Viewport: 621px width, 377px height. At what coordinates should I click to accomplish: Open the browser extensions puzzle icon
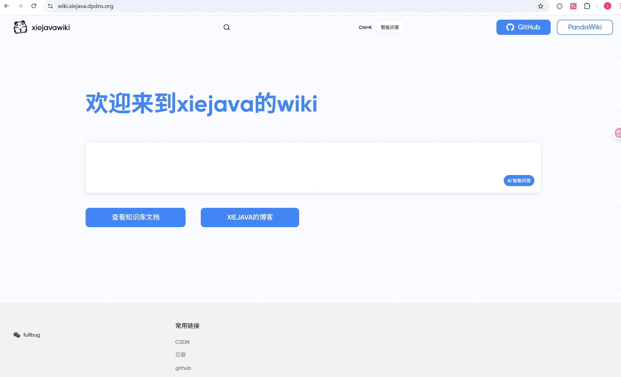pyautogui.click(x=587, y=6)
